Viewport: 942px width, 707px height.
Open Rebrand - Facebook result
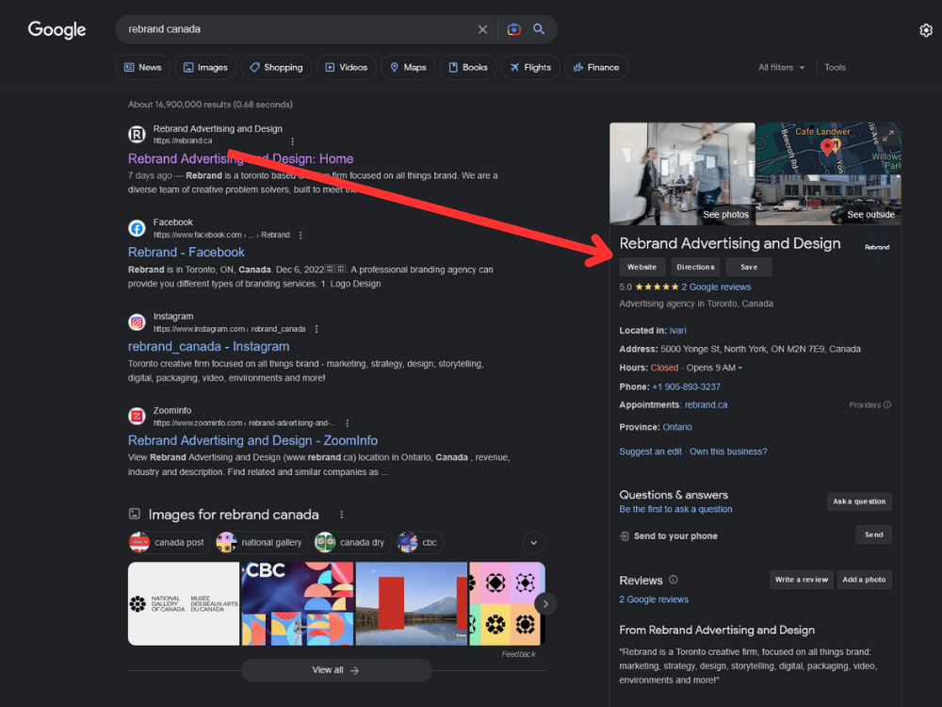pyautogui.click(x=187, y=253)
